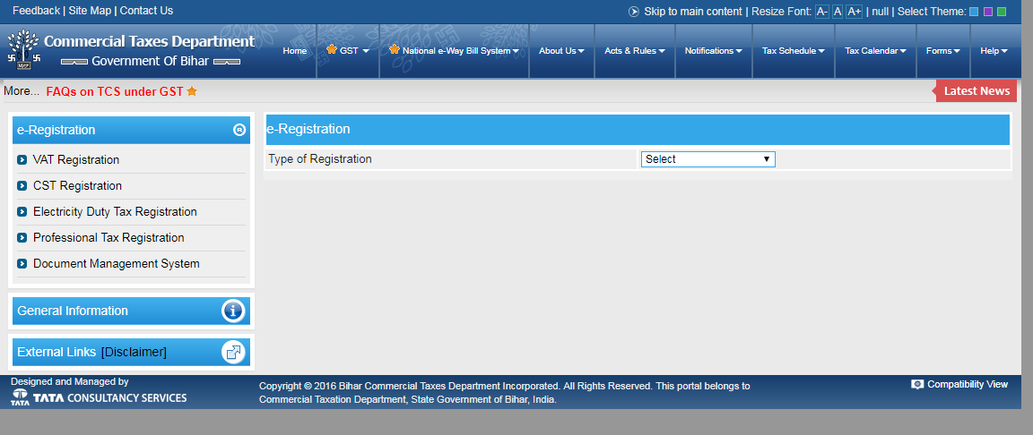Increase font size with A+ button
This screenshot has width=1033, height=435.
point(855,11)
